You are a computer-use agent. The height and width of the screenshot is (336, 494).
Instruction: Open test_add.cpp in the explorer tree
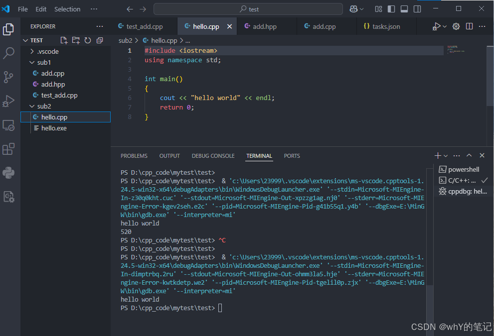65,96
